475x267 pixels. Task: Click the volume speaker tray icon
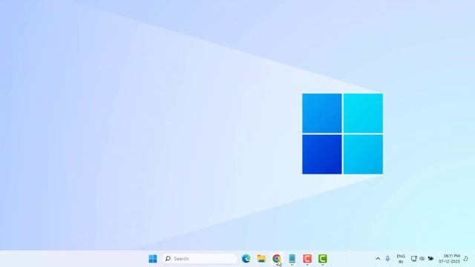point(422,259)
